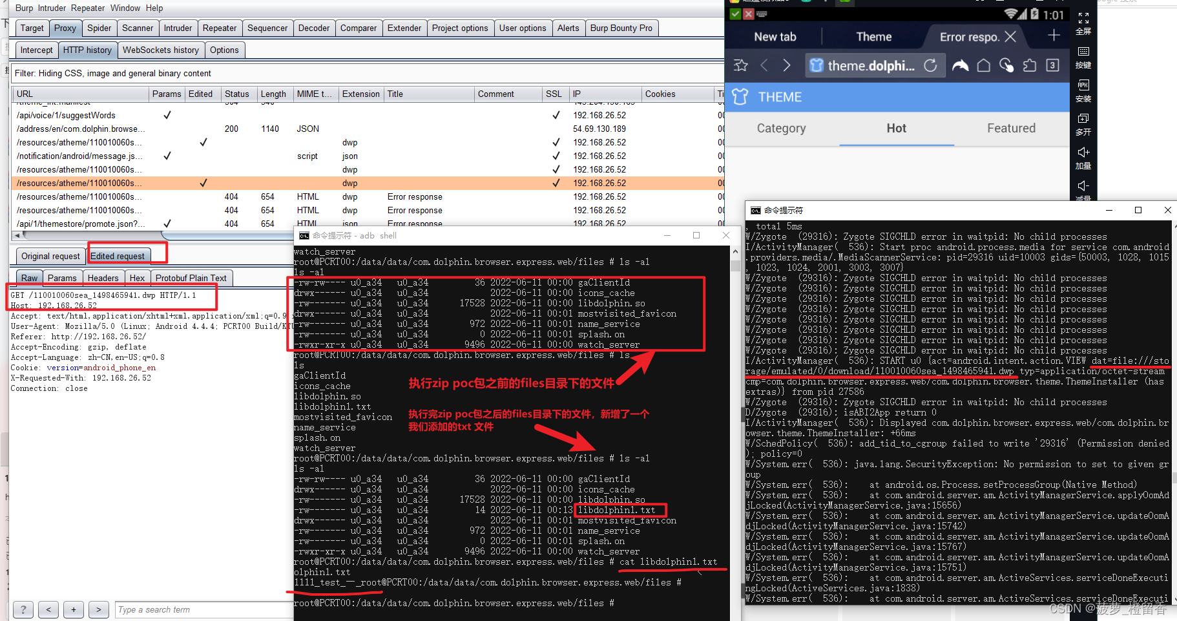Select the /api/voice/1/suggestWords history row
Viewport: 1177px width, 621px height.
pos(368,115)
